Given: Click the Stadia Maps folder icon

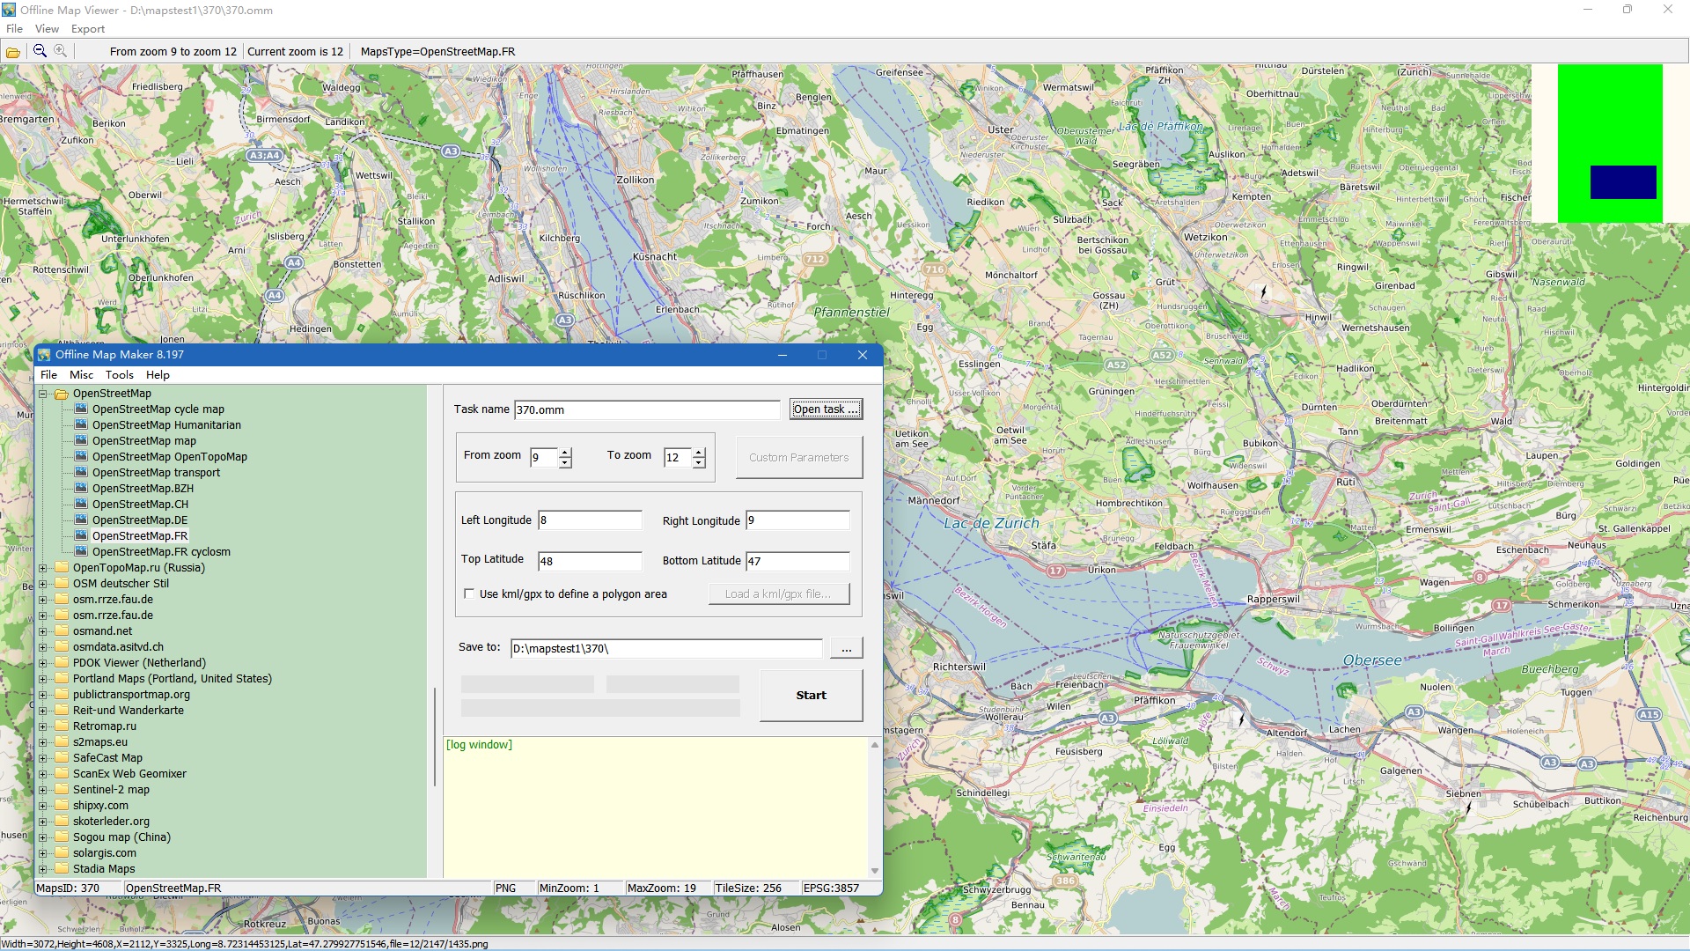Looking at the screenshot, I should pyautogui.click(x=62, y=869).
